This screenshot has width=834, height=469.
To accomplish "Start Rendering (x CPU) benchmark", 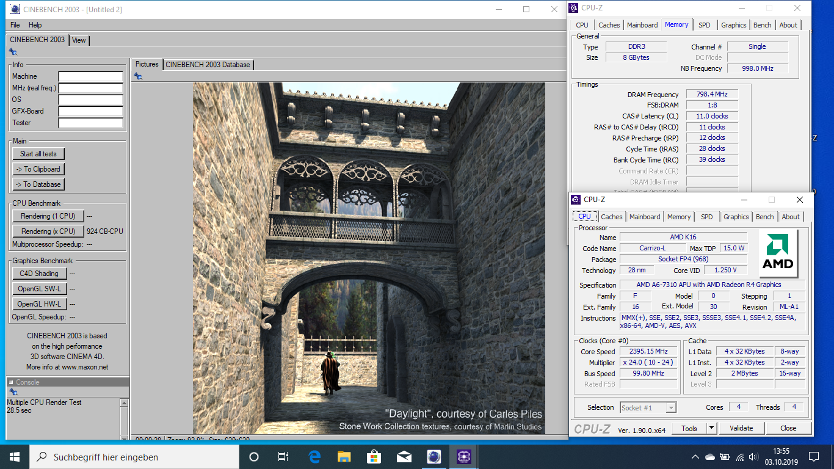I will [48, 231].
